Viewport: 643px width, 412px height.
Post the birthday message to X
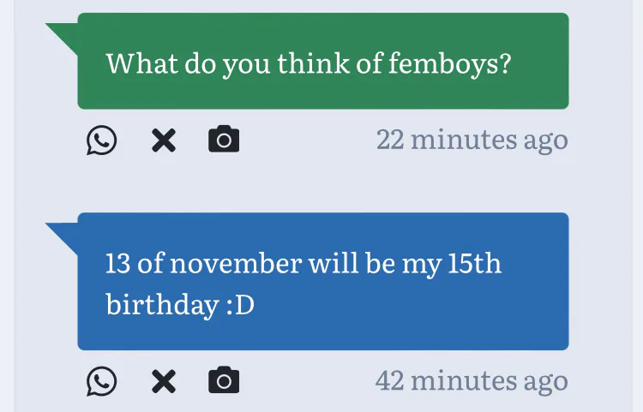pos(163,381)
